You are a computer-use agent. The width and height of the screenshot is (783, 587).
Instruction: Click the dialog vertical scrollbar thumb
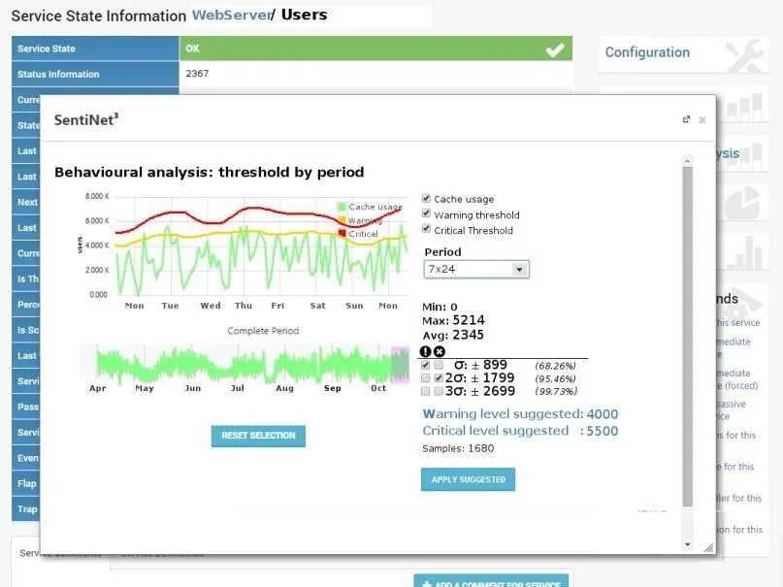click(x=688, y=337)
